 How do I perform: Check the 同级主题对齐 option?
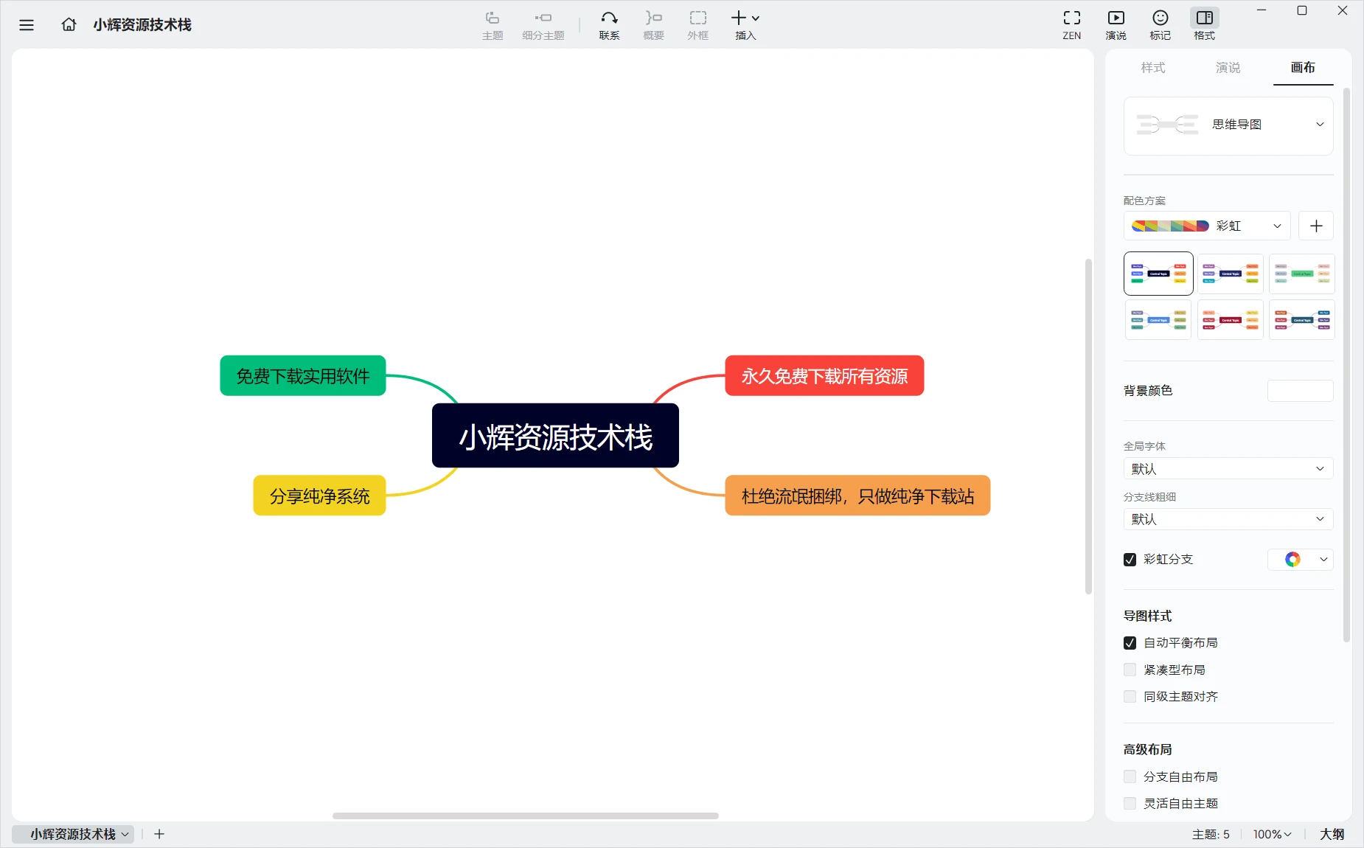(1130, 697)
